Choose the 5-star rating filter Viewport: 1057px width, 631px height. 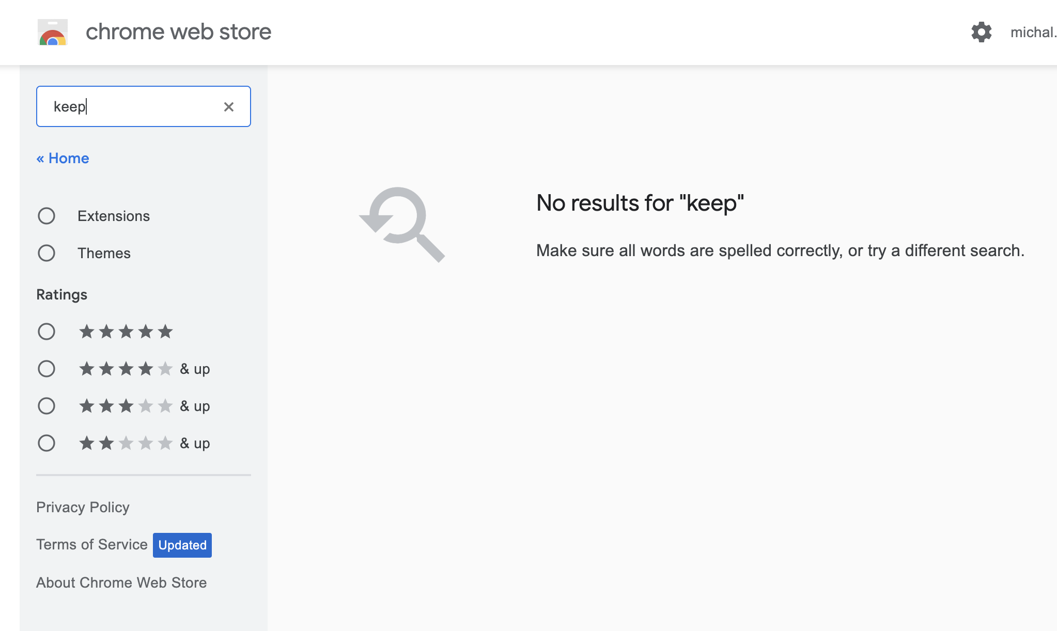point(47,332)
